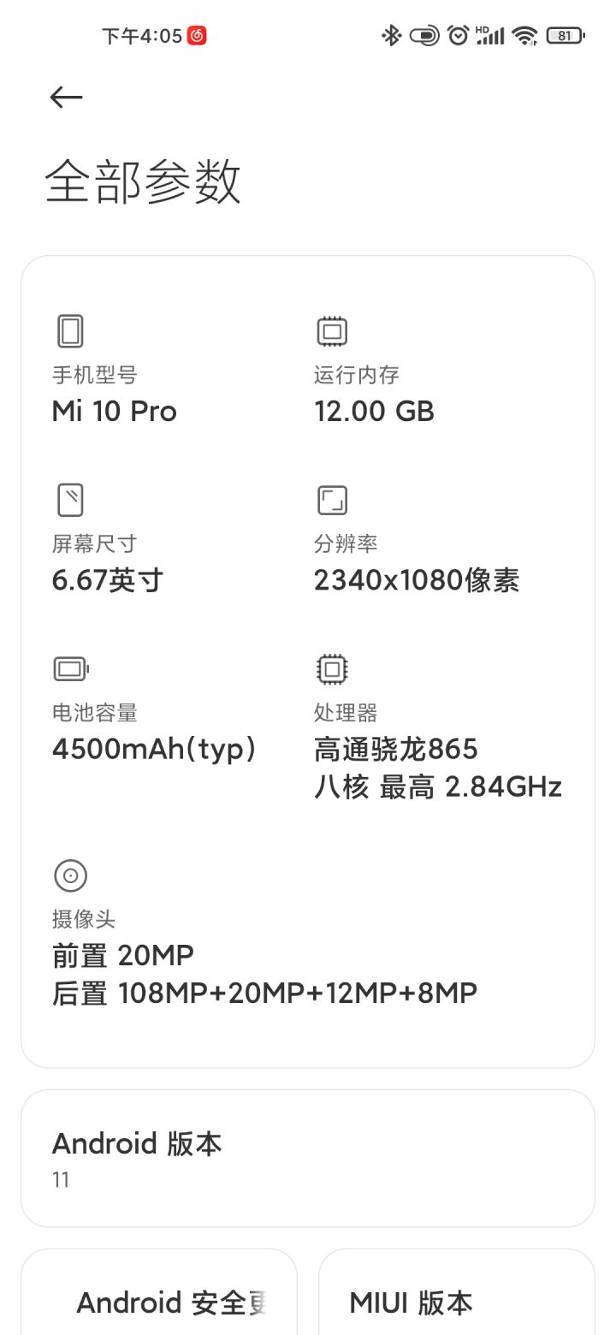Tap the phone model icon
Viewport: 616px width, 1335px height.
(x=70, y=331)
